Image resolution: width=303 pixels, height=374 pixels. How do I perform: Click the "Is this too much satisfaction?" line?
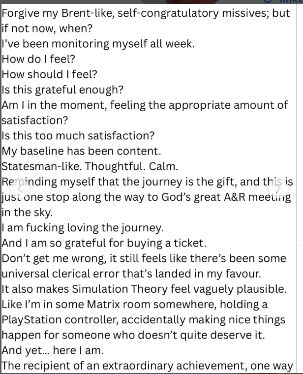click(x=78, y=135)
